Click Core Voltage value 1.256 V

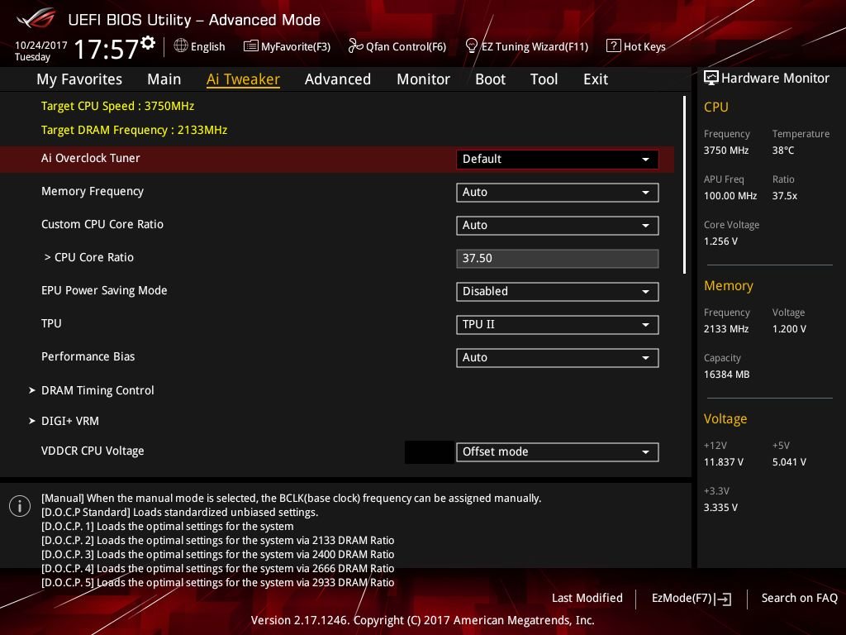point(720,241)
